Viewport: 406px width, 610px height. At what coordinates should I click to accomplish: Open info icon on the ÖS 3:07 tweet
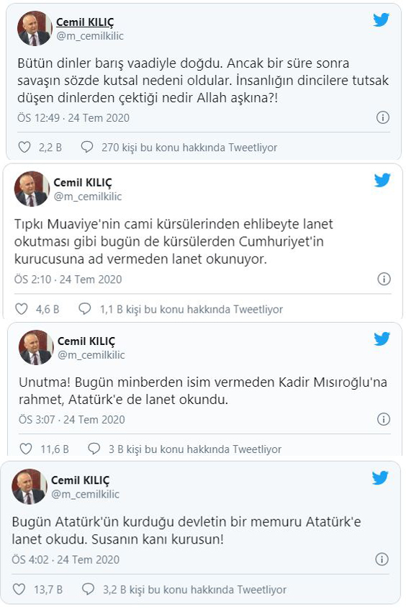pyautogui.click(x=384, y=419)
